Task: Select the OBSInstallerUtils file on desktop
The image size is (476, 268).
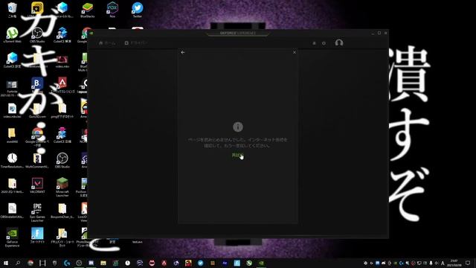Action: coord(12,211)
